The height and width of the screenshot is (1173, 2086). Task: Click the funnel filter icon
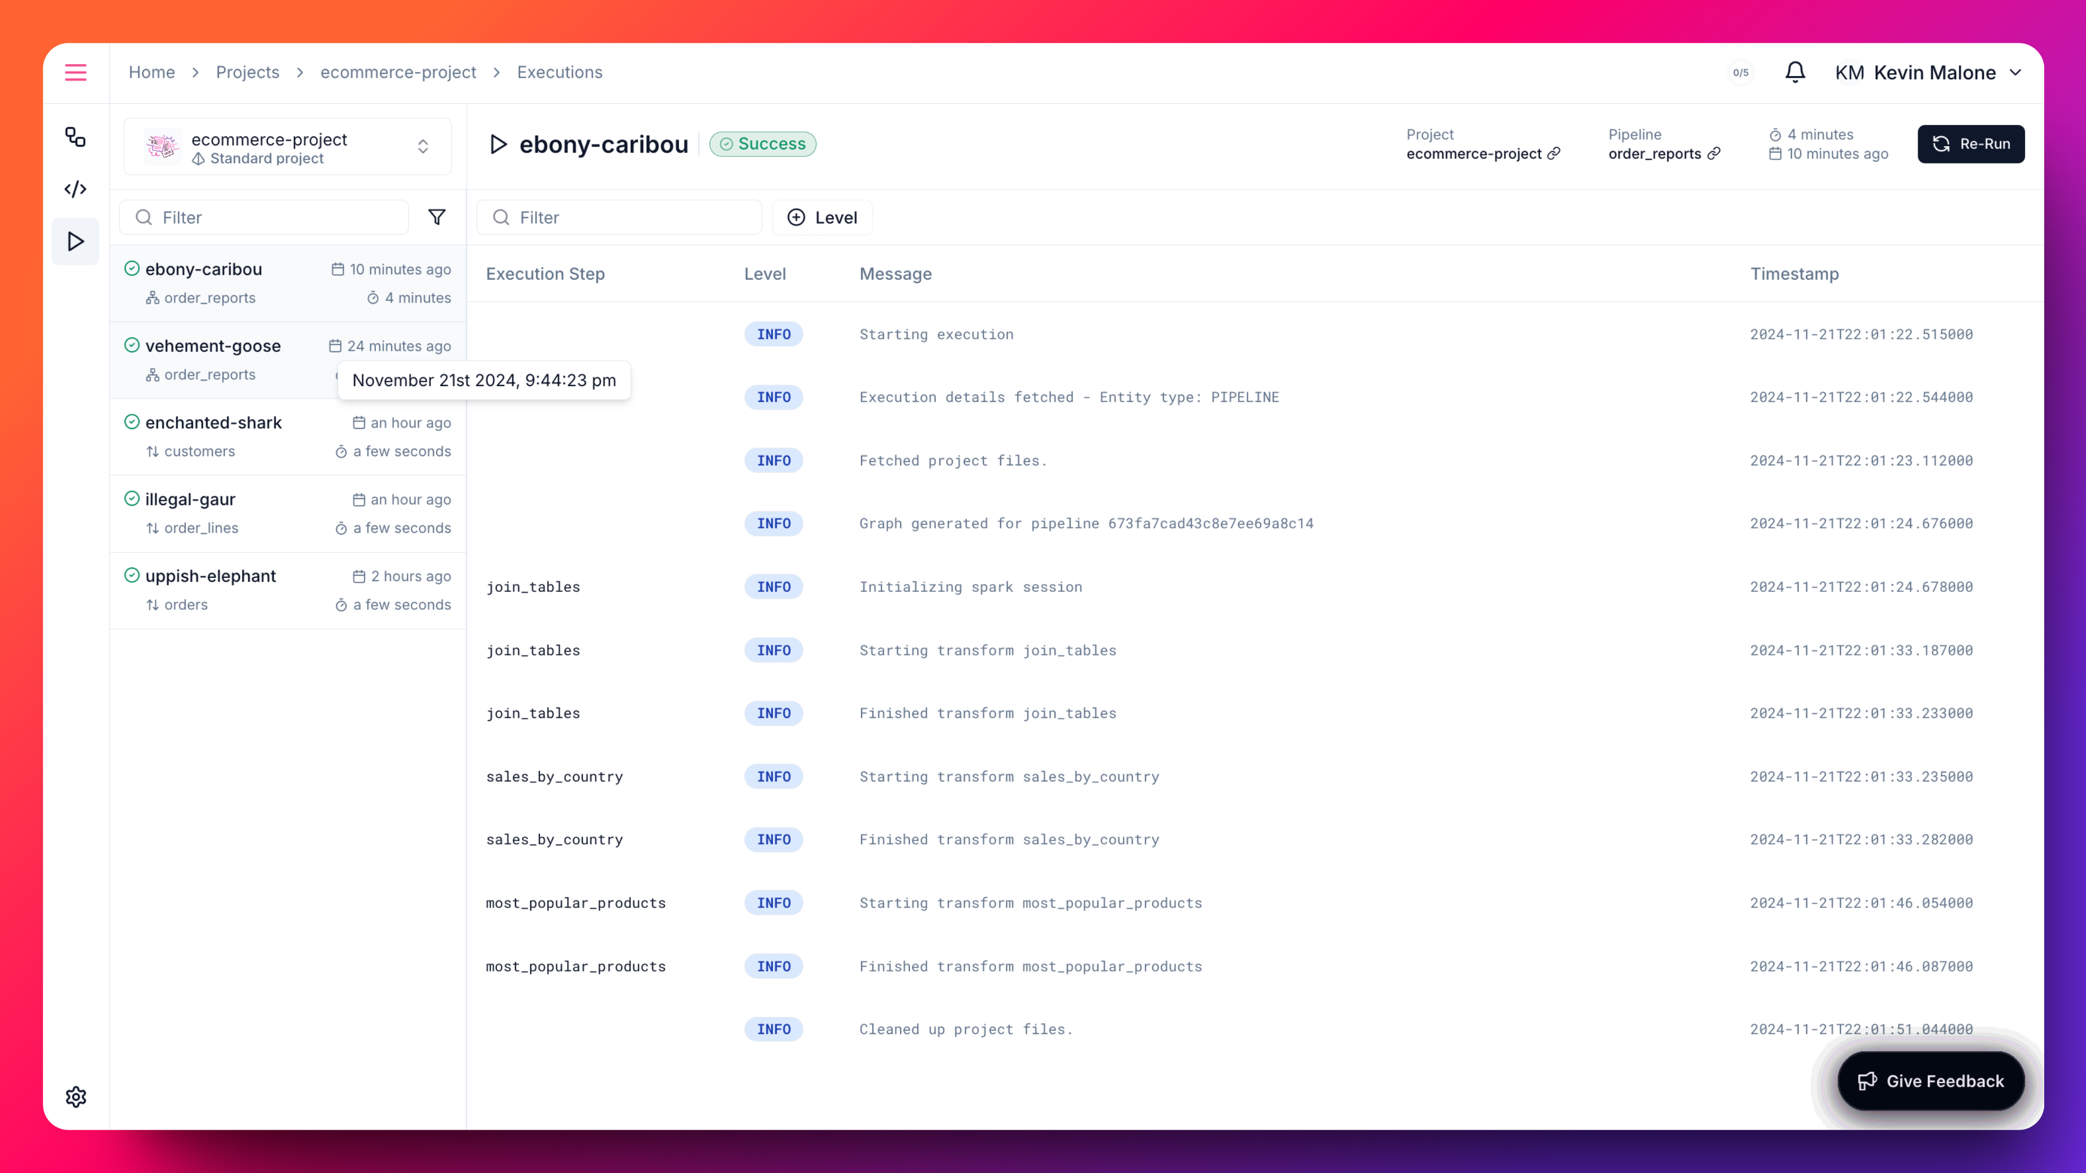coord(437,217)
